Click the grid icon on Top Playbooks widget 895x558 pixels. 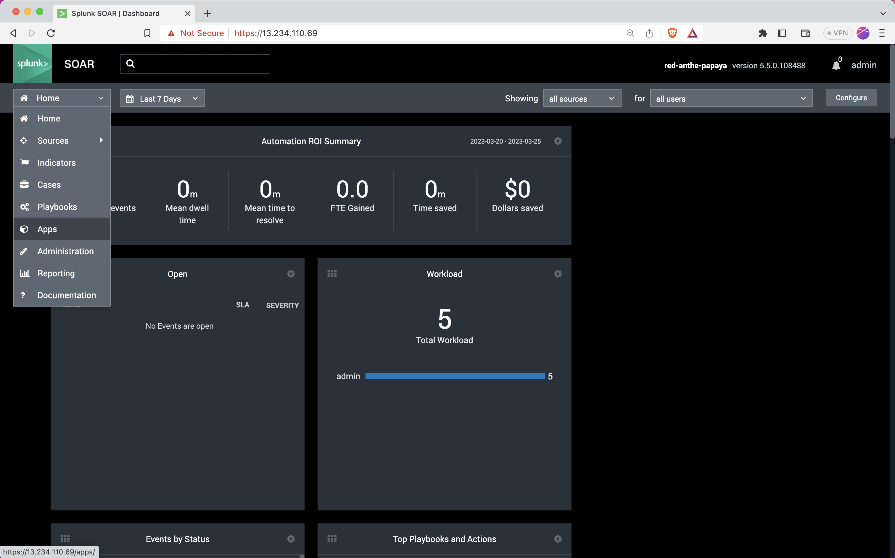coord(331,538)
